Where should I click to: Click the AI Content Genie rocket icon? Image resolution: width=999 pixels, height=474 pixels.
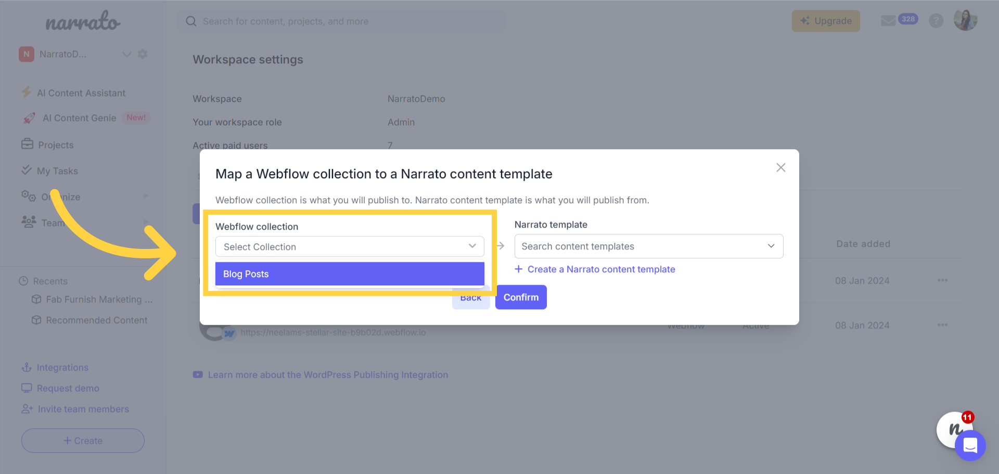[x=30, y=118]
